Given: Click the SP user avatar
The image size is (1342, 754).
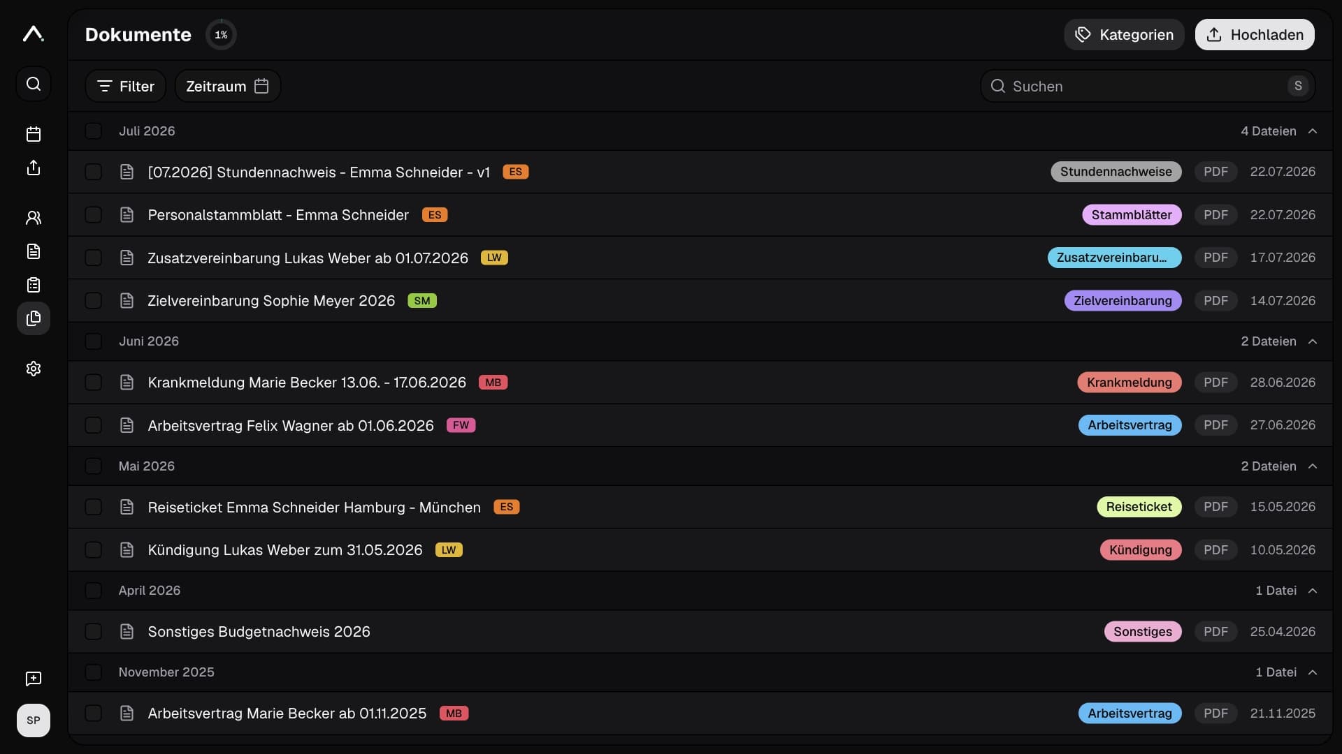Looking at the screenshot, I should coord(34,720).
